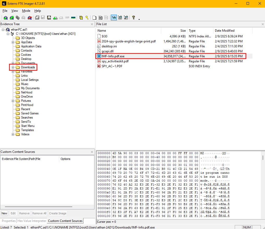The image size is (265, 229).
Task: Toggle automatic view mode glasses button
Action: [x=114, y=18]
